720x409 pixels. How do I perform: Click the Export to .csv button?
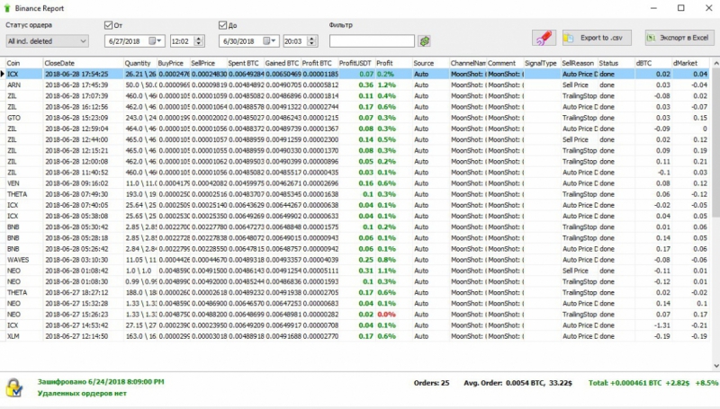tap(597, 38)
